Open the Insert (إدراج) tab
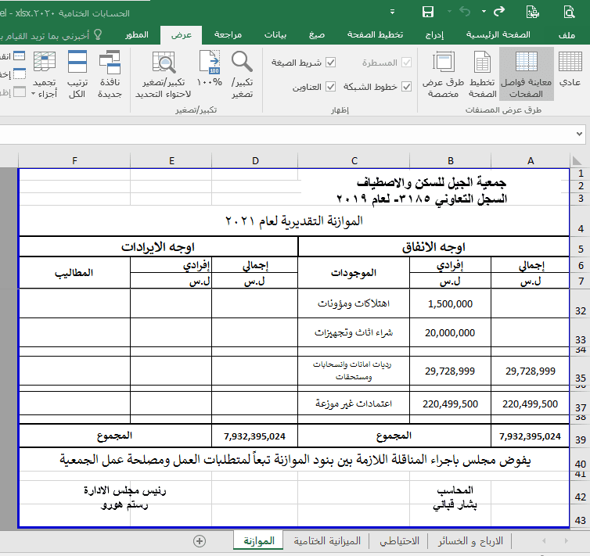This screenshot has width=590, height=556. pos(434,35)
